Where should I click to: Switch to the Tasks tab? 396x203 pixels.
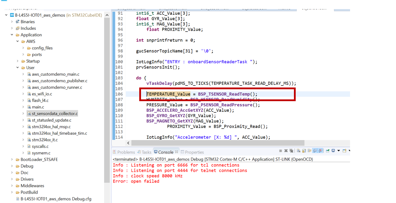144,152
